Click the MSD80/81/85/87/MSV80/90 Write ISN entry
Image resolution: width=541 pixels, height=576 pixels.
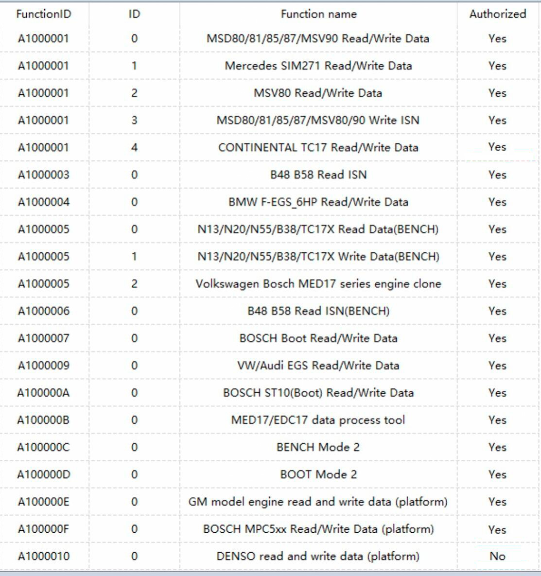point(318,120)
